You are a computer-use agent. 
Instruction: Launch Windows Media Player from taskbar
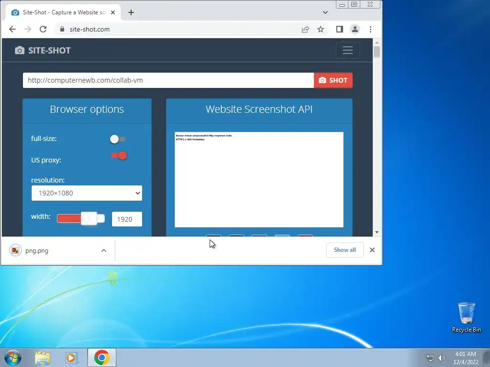[72, 358]
